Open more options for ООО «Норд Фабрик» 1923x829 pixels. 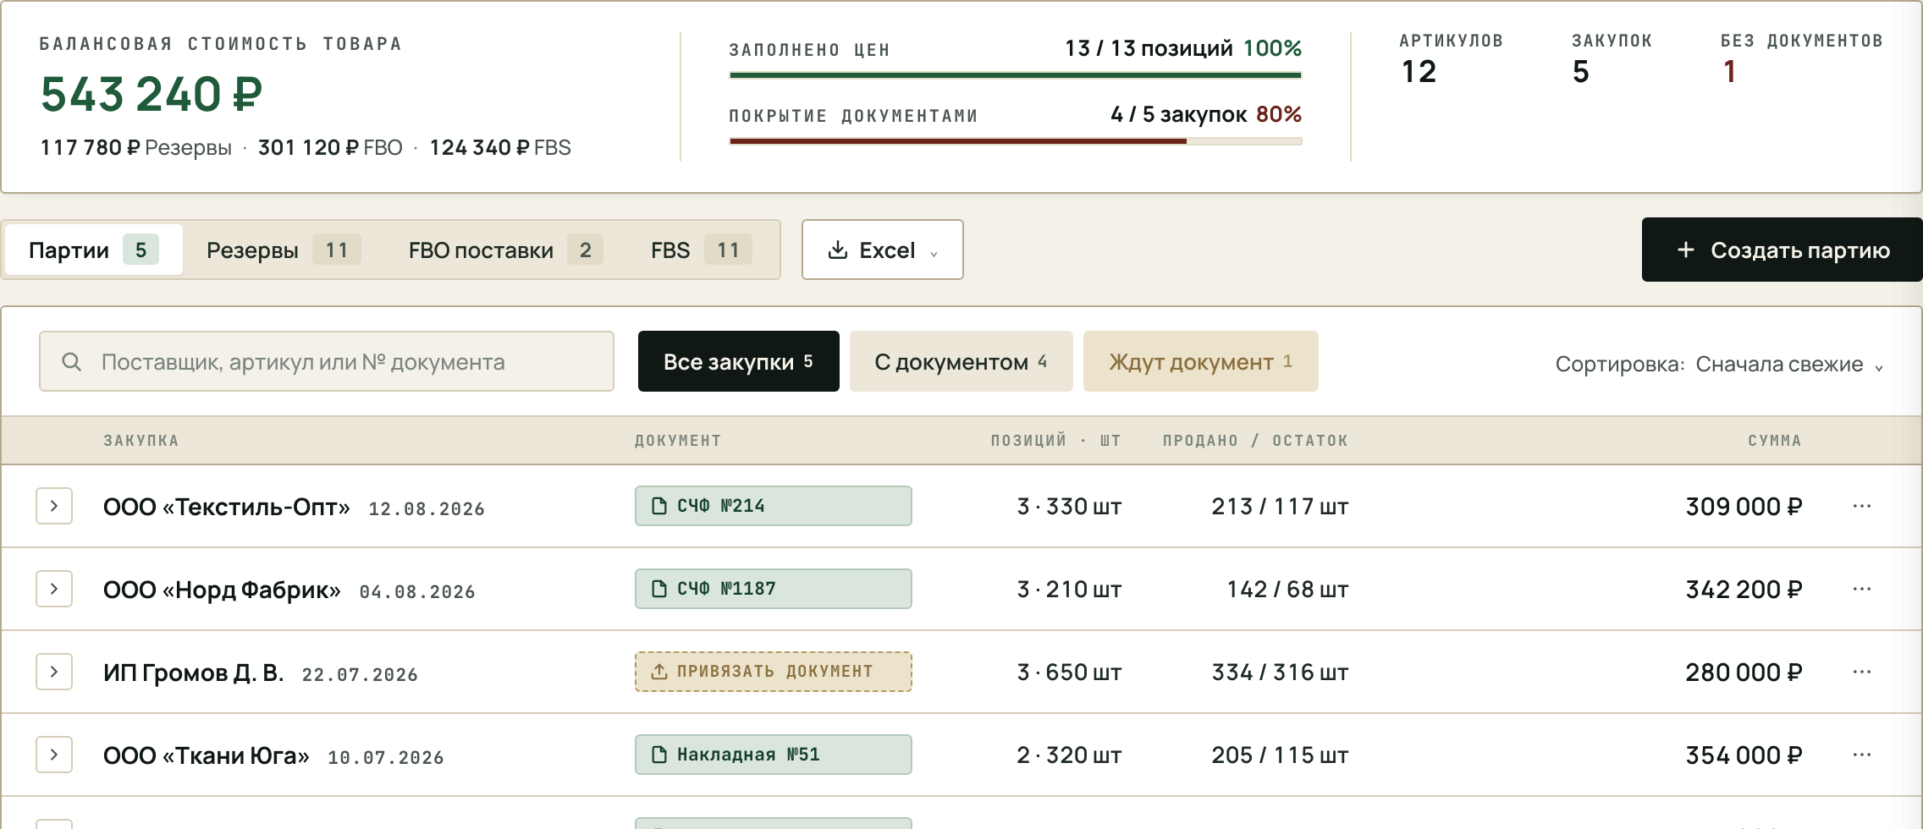point(1861,589)
